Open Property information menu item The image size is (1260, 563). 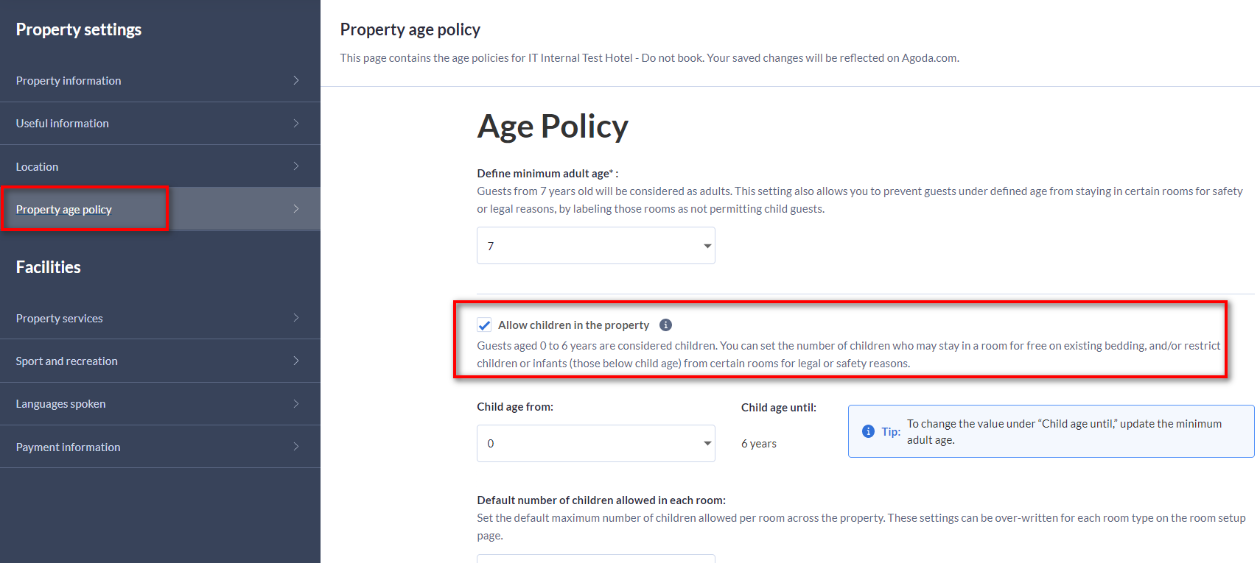[160, 80]
